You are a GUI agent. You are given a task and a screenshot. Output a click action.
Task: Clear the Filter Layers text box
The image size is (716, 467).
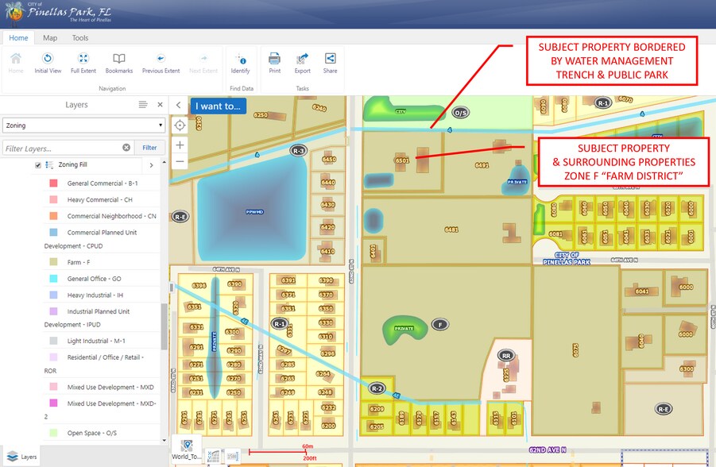[126, 148]
